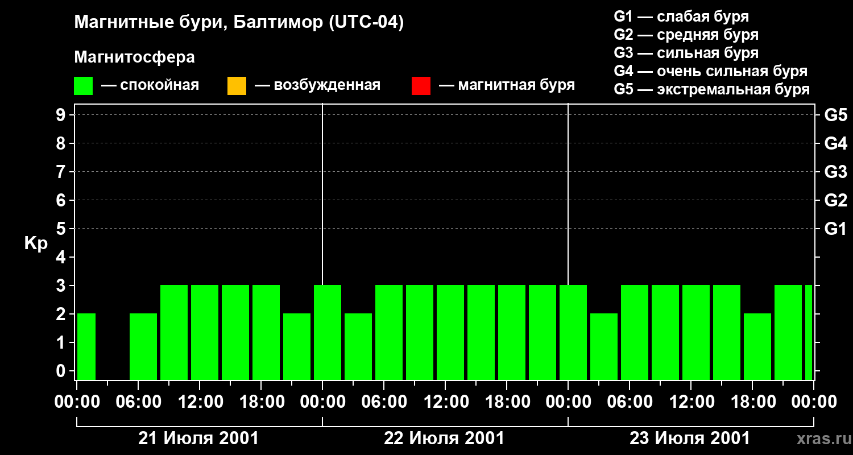Click the green «спокойная» legend swatch
This screenshot has height=455, width=853.
pos(84,86)
